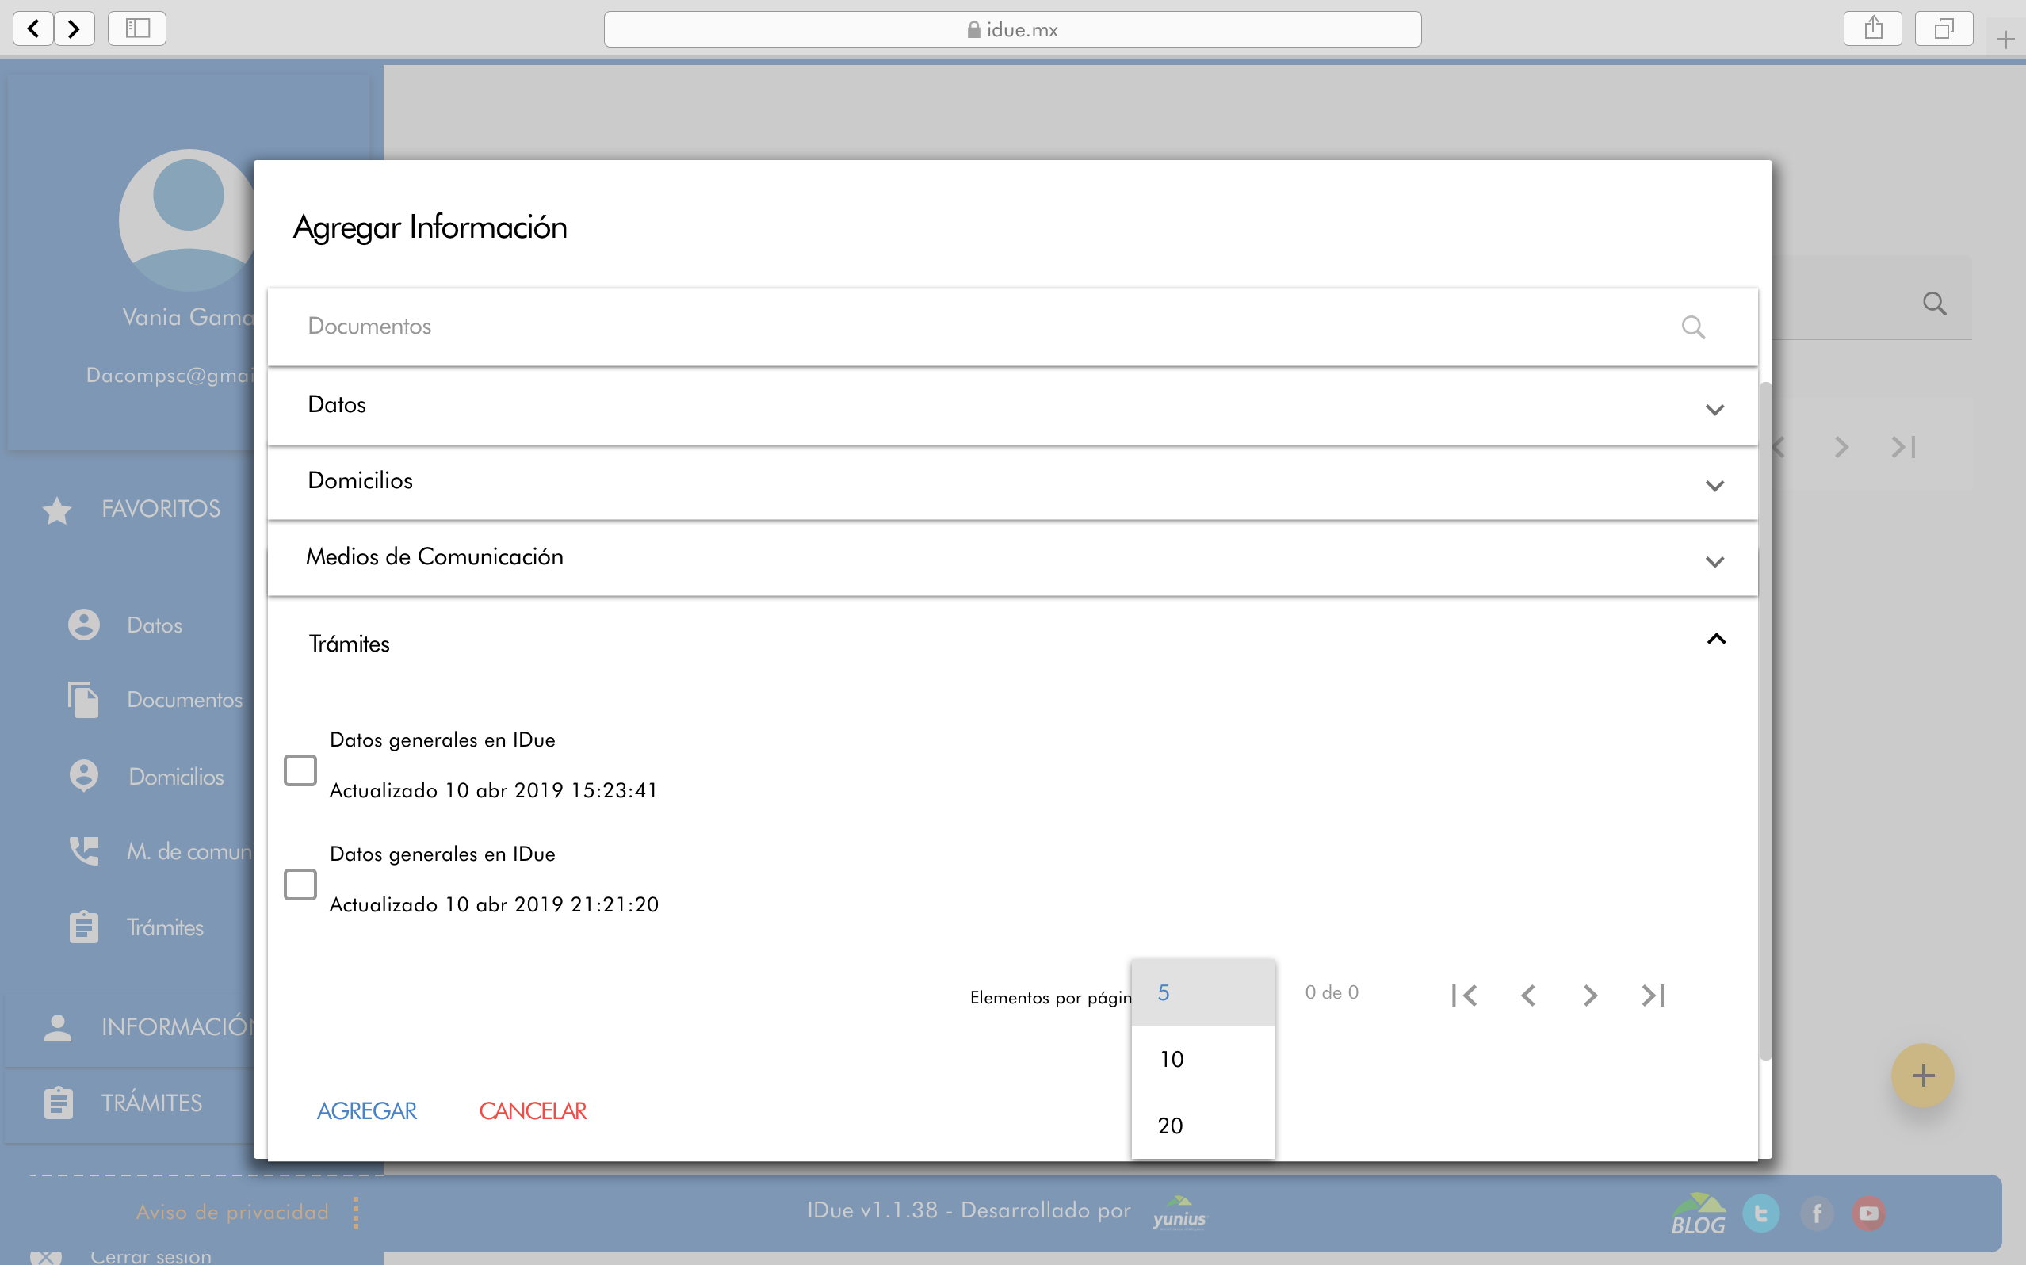Viewport: 2026px width, 1265px height.
Task: Jump to last page in dialog paginator
Action: (x=1653, y=995)
